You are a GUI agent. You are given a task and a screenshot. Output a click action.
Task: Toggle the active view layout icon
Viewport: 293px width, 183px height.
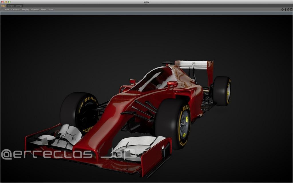[x=291, y=9]
